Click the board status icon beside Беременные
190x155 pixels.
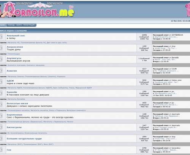[1, 116]
